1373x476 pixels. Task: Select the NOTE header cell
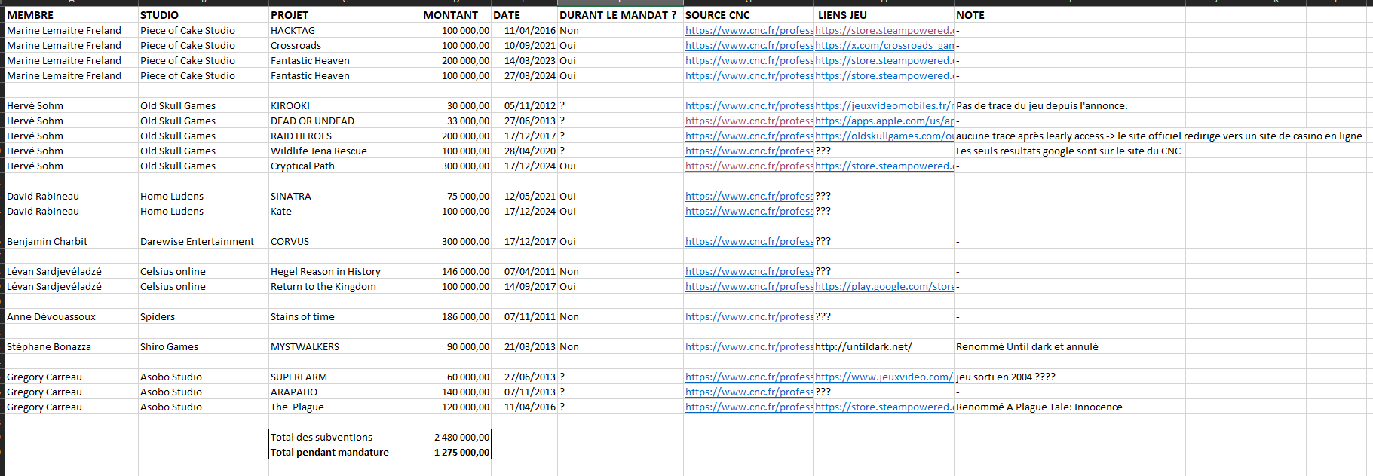[1070, 15]
